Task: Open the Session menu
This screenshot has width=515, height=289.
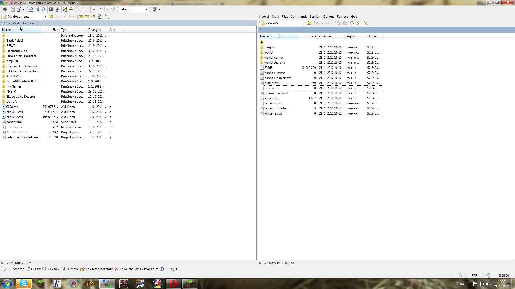Action: point(315,17)
